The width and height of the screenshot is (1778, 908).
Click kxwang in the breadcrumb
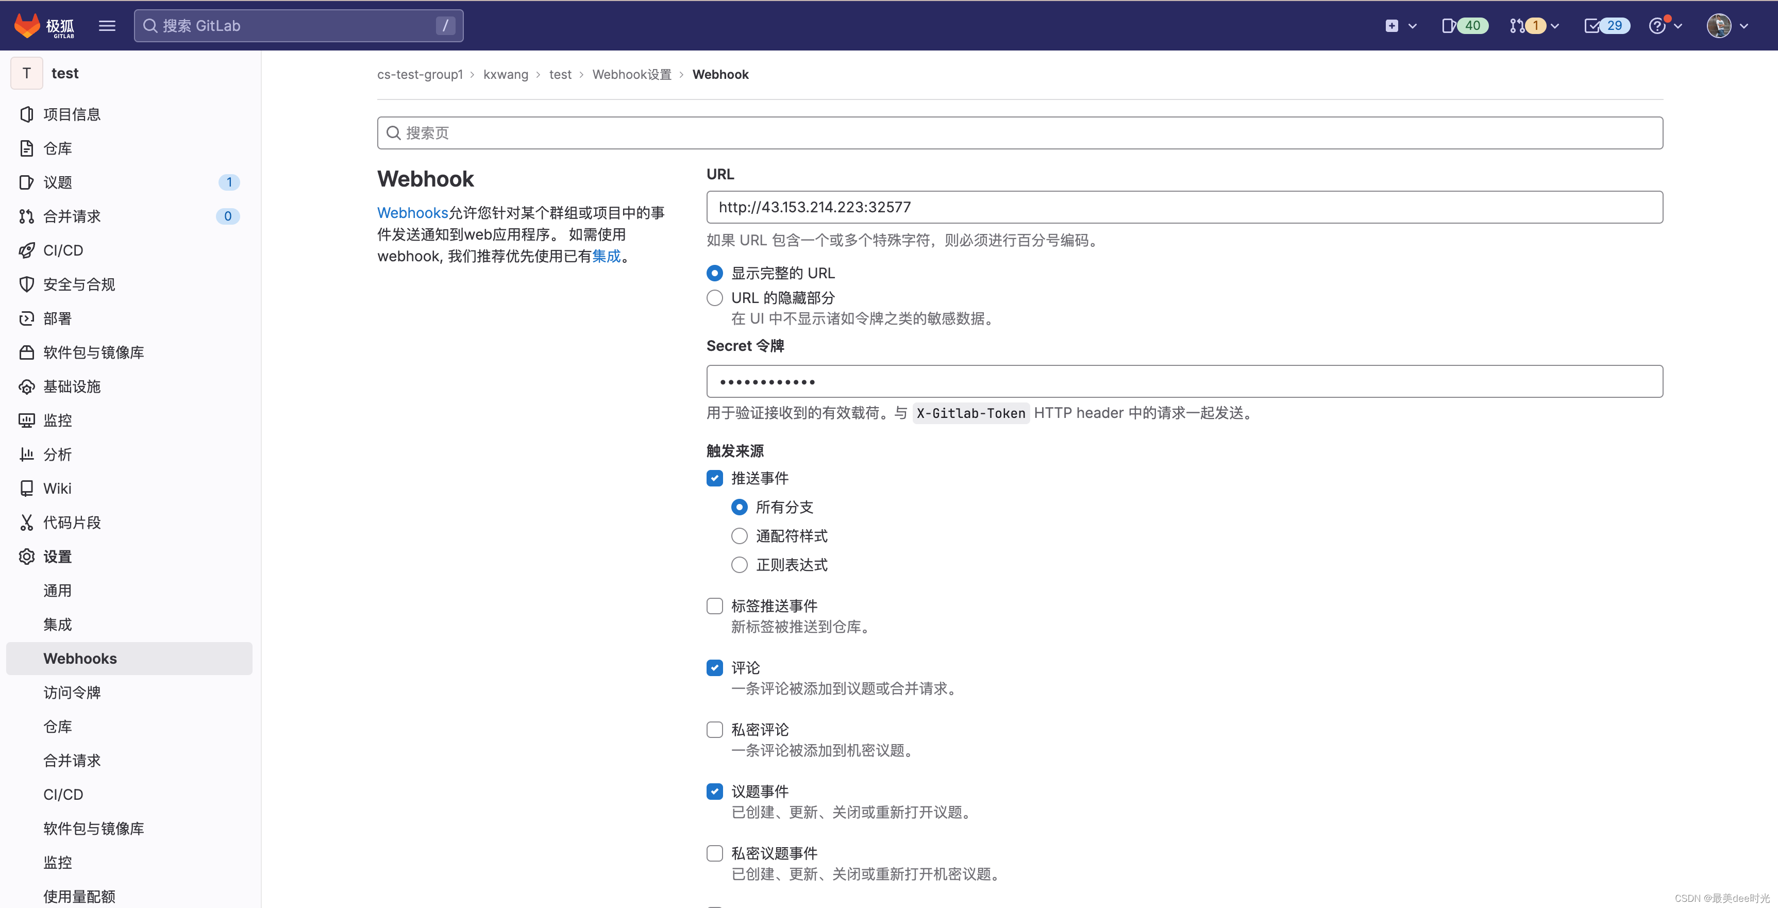[x=506, y=75]
